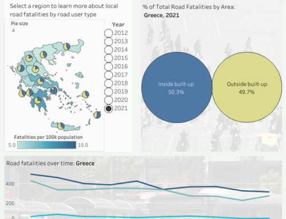Select the 2013 year radio button
This screenshot has width=286, height=219.
pos(109,41)
